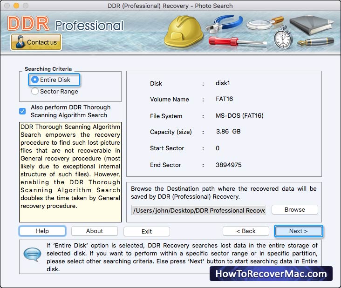Screen dimensions: 341x288
Task: Click the Browse button for destination path
Action: [295, 209]
